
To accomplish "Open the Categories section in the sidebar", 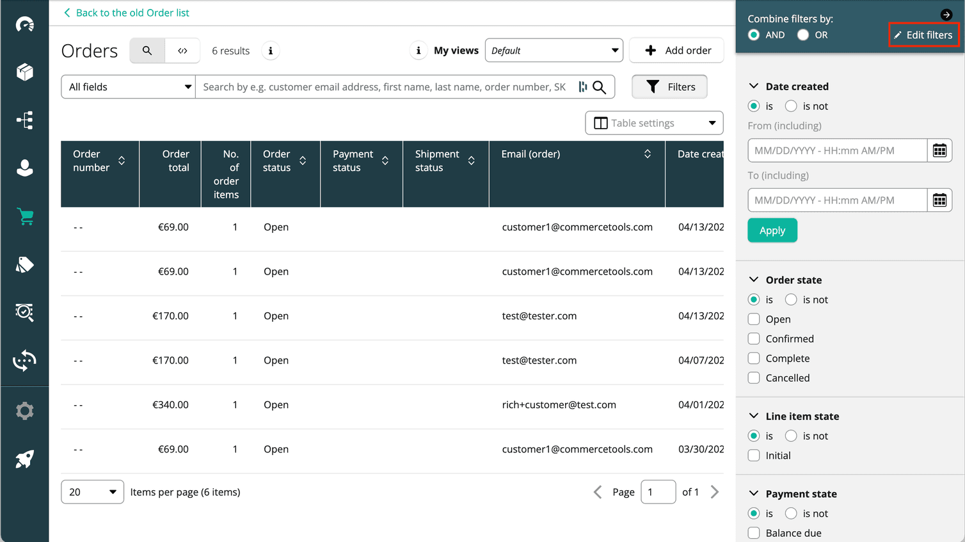I will tap(24, 120).
